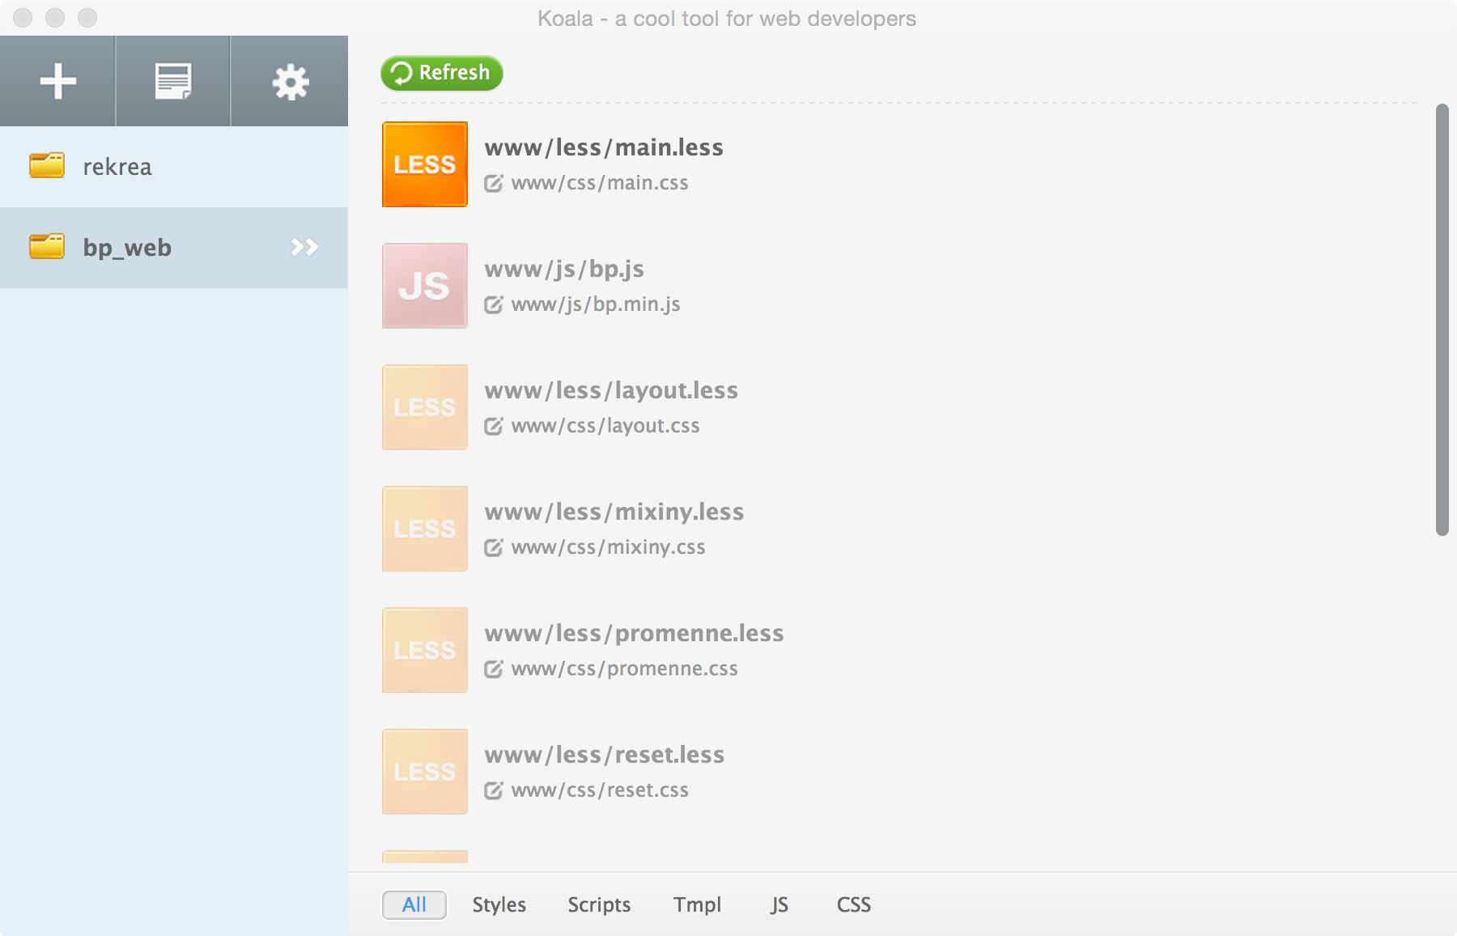This screenshot has height=936, width=1457.
Task: Show only Scripts files
Action: coord(598,904)
